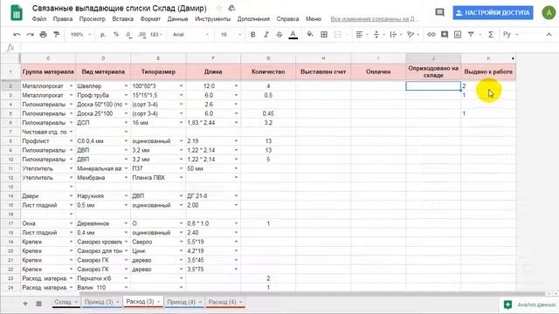Open font size 10 dropdown
Screen dimensions: 559x314
(231, 35)
